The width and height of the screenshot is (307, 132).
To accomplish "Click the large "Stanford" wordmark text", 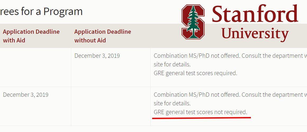I will click(x=255, y=14).
